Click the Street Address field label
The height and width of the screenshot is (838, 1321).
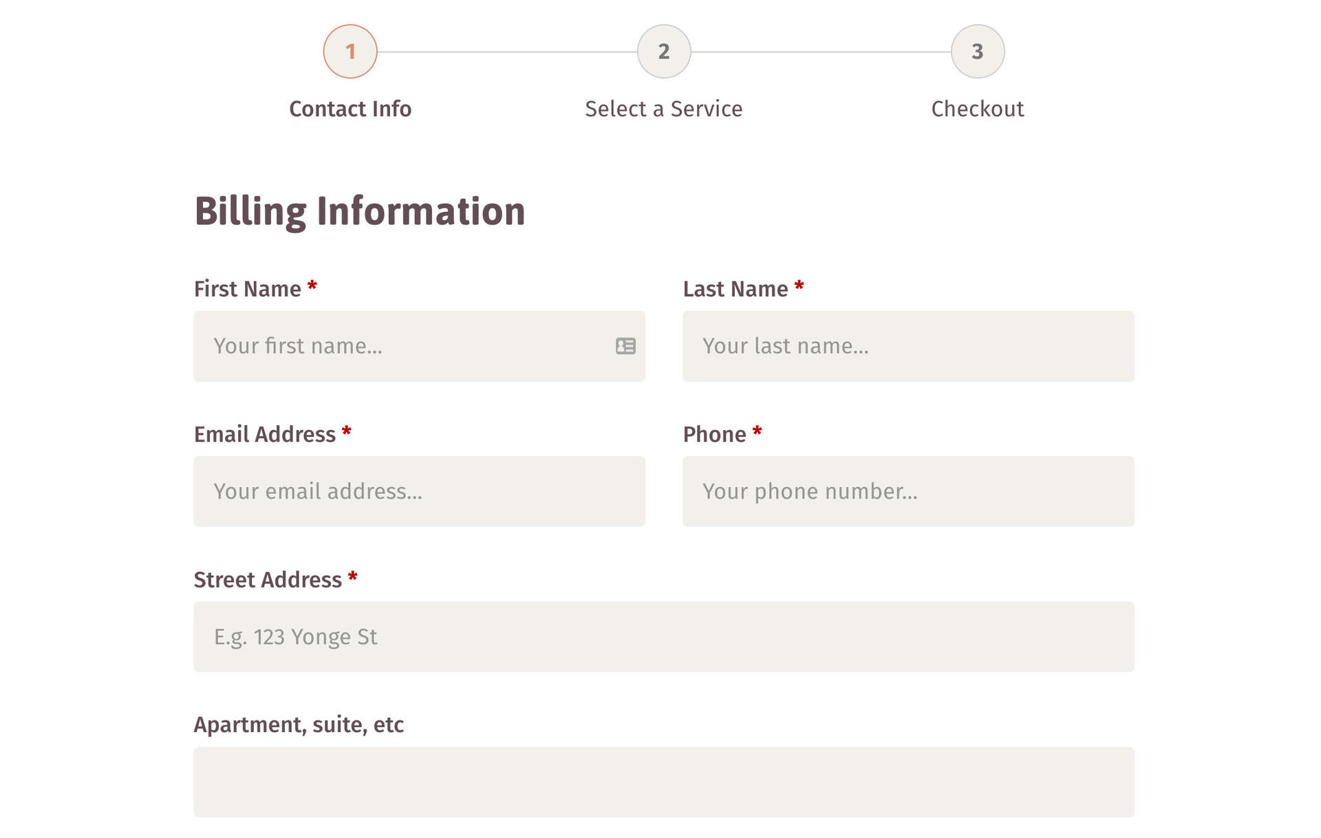click(268, 579)
